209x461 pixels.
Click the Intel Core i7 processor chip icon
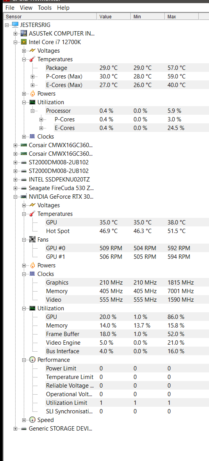pos(24,42)
